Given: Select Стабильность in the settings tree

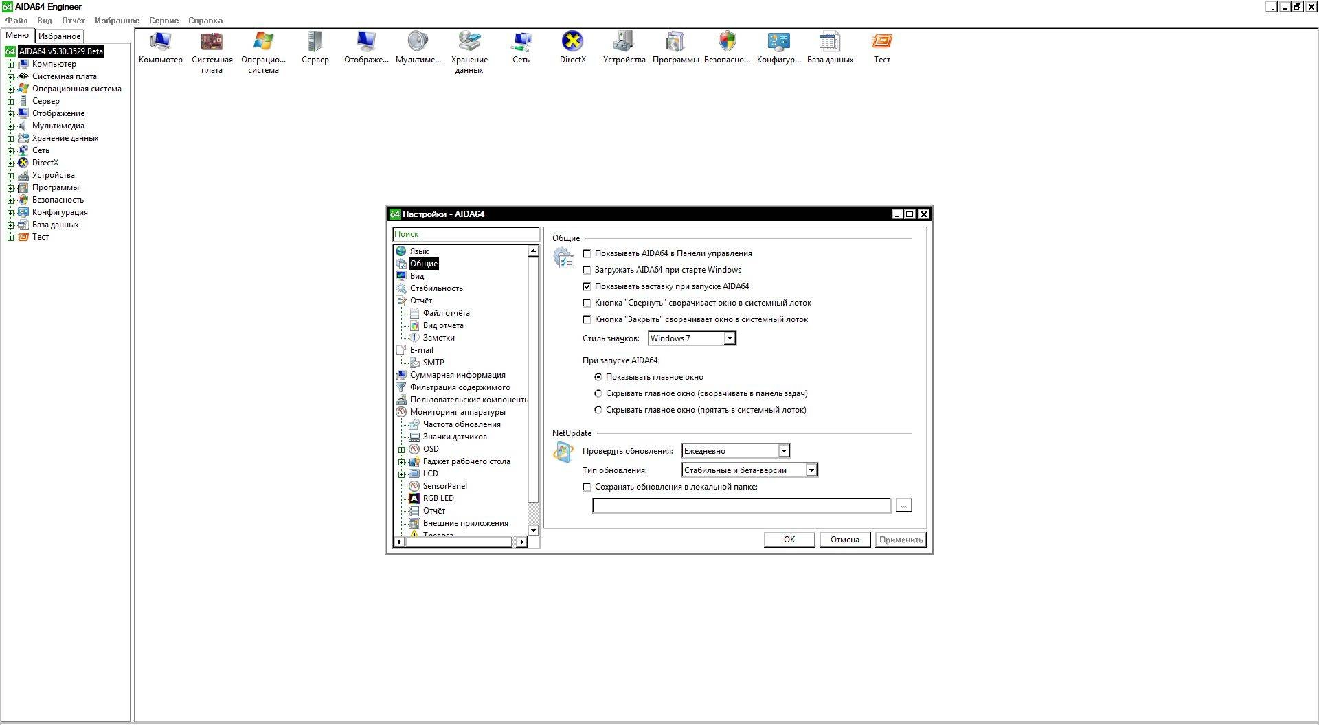Looking at the screenshot, I should tap(436, 288).
